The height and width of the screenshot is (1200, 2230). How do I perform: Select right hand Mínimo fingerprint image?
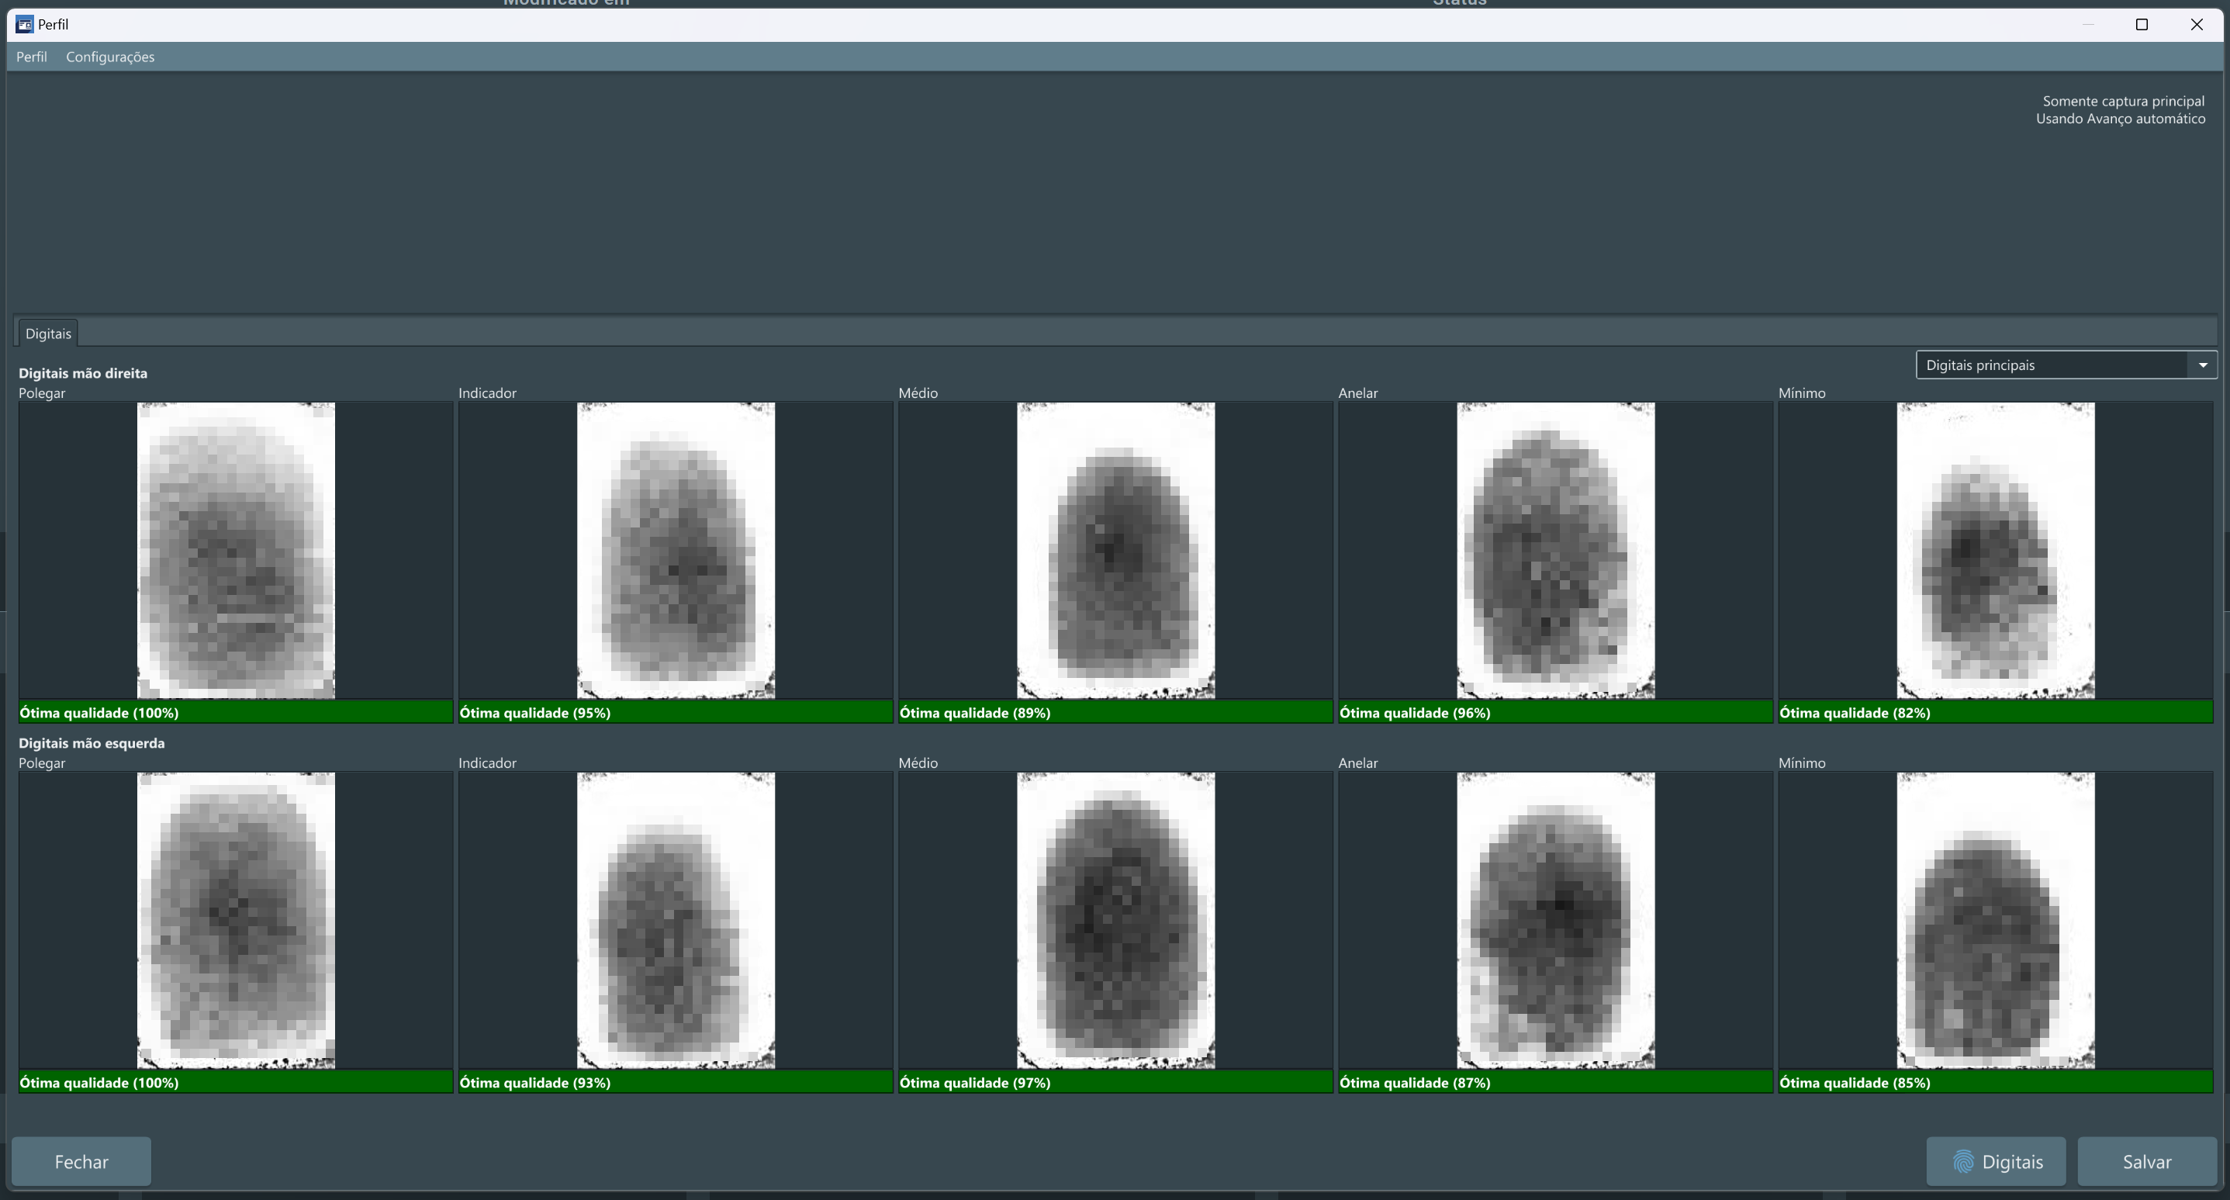point(1996,551)
